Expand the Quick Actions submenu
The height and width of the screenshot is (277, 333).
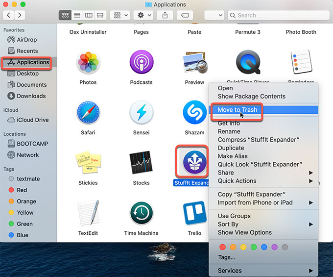pyautogui.click(x=263, y=181)
